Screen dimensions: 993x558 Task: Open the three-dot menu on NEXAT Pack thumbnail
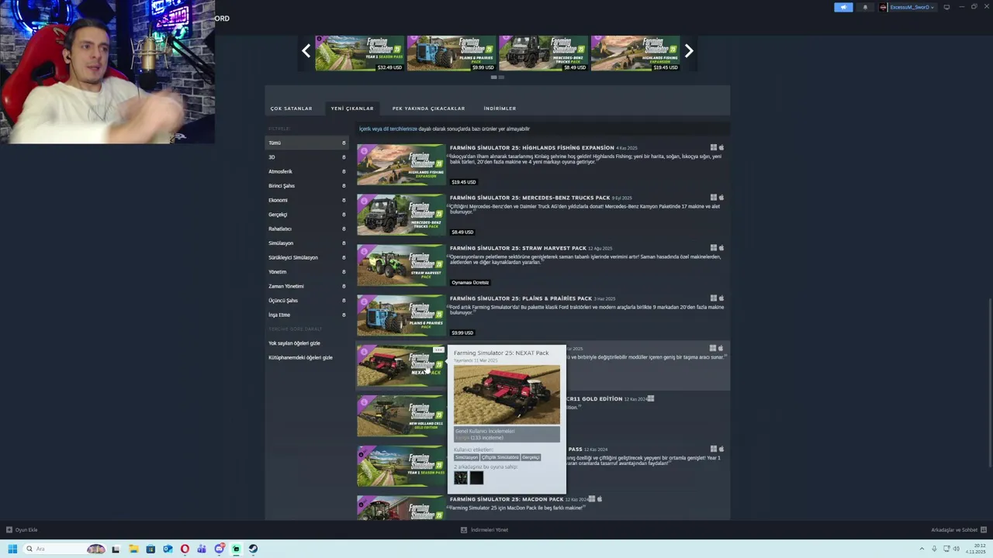[438, 350]
